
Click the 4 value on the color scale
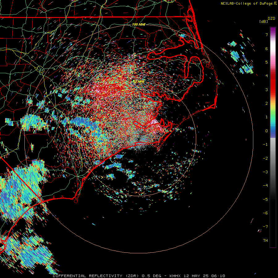tap(267, 76)
